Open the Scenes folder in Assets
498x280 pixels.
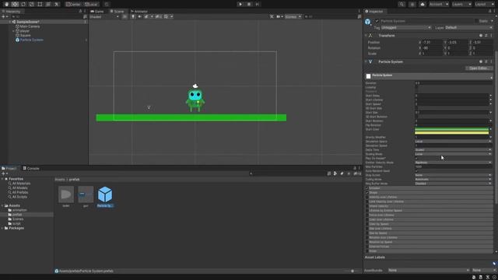point(17,219)
